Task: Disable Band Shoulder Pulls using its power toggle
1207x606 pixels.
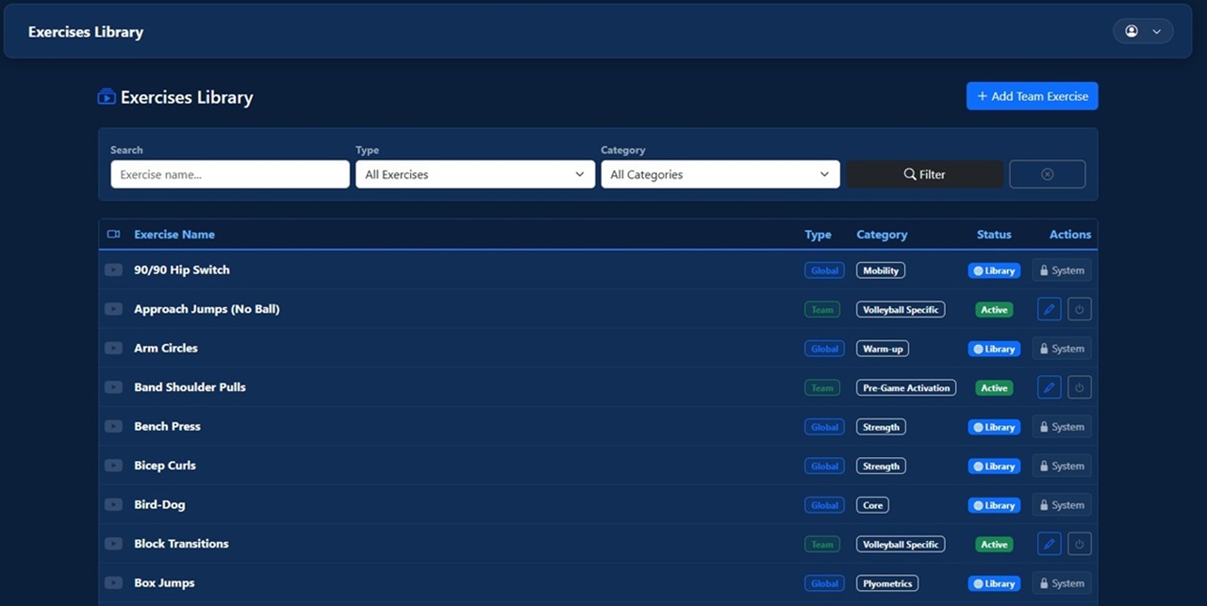Action: pos(1079,387)
